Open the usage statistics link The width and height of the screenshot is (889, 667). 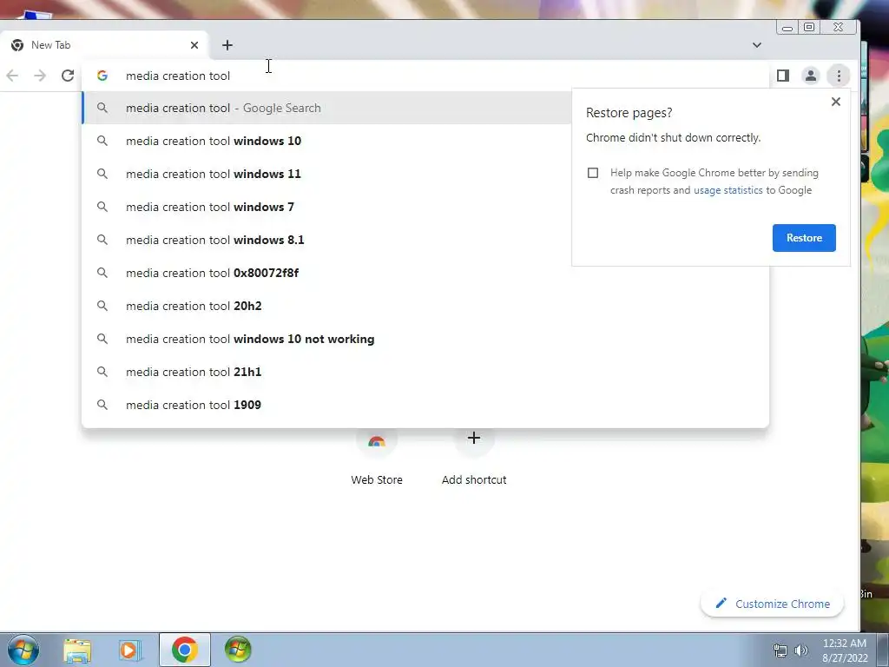728,190
